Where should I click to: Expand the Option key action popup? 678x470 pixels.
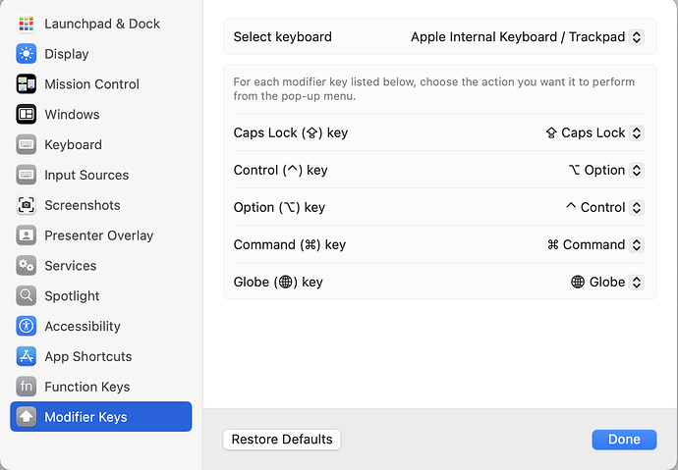coord(603,207)
